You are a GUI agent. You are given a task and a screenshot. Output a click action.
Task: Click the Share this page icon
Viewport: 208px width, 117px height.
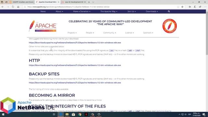point(200,7)
